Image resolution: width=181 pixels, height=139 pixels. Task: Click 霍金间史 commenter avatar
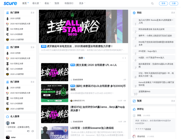coord(134,136)
